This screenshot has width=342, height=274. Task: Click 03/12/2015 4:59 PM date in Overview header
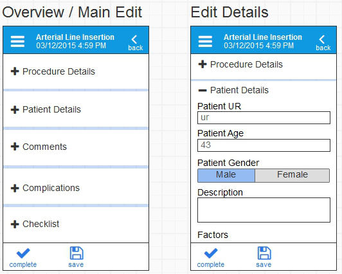point(71,46)
